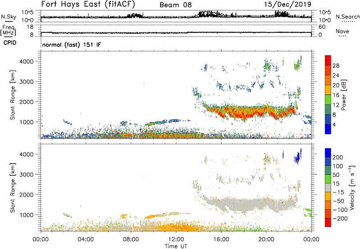Viewport: 360px width, 249px height.
Task: Click the '12:00' time tick label
Action: coord(176,240)
